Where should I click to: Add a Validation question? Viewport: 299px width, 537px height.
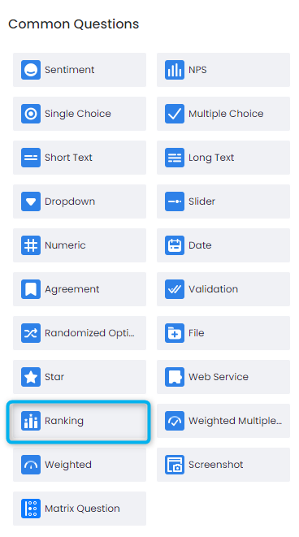pos(223,289)
